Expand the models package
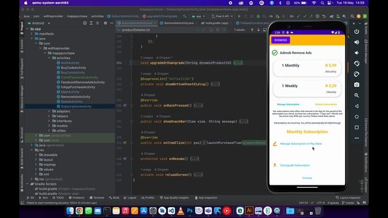 click(x=49, y=126)
